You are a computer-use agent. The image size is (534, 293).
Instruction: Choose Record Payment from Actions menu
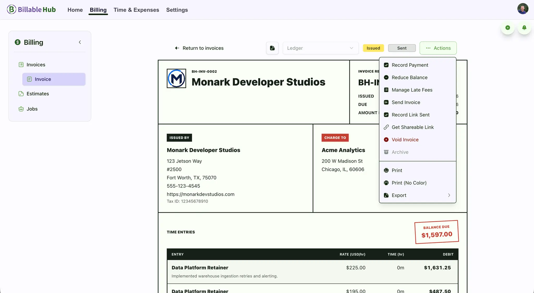pos(417,65)
